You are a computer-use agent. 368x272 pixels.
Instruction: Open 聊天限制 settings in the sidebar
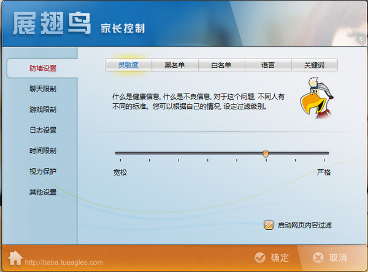(42, 89)
